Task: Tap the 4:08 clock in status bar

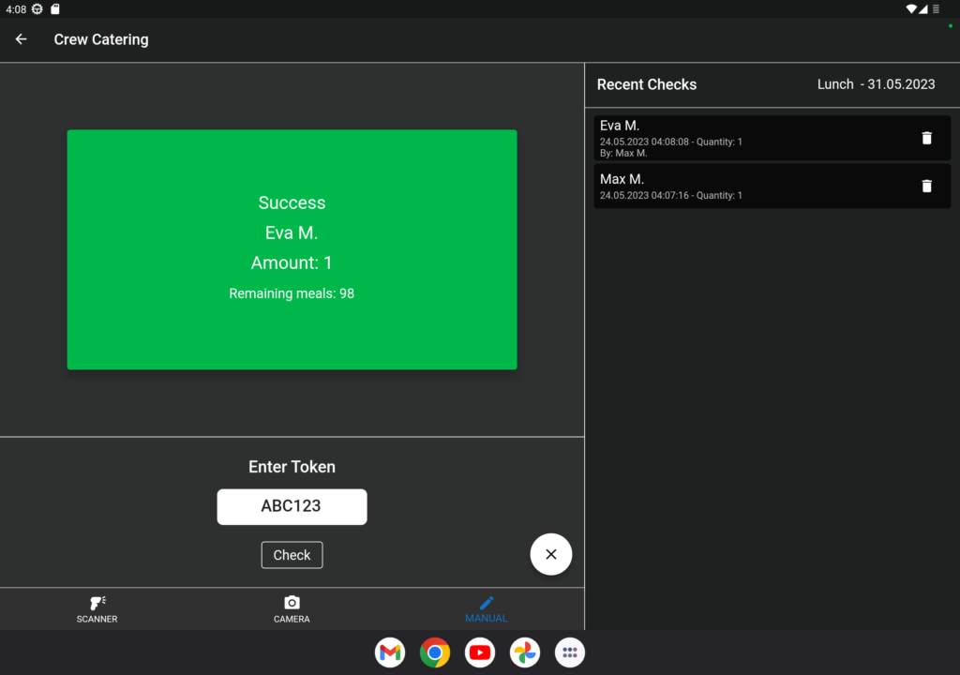Action: pos(16,9)
